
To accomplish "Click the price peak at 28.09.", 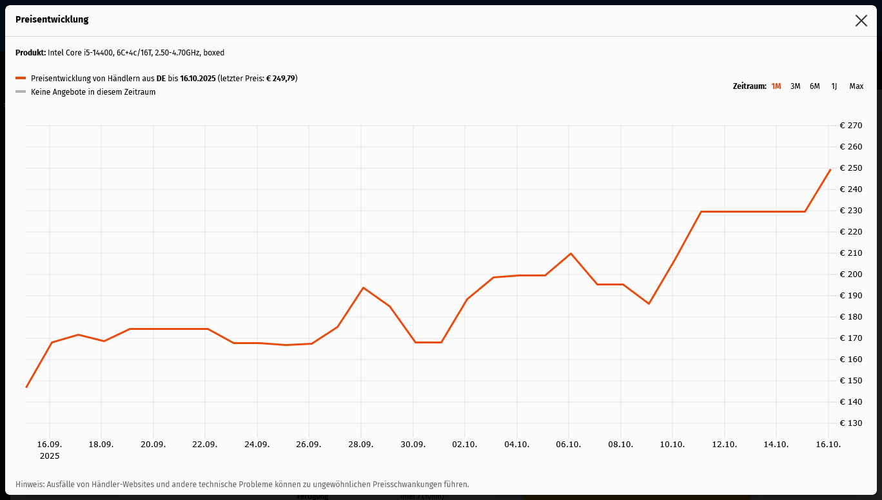I will coord(363,287).
